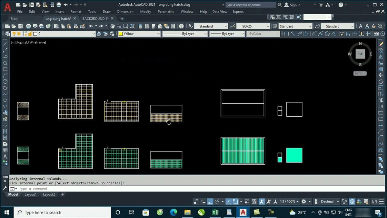Open the ISO-25 dimension style dropdown
Viewport: 387px width, 218px height.
tap(253, 26)
